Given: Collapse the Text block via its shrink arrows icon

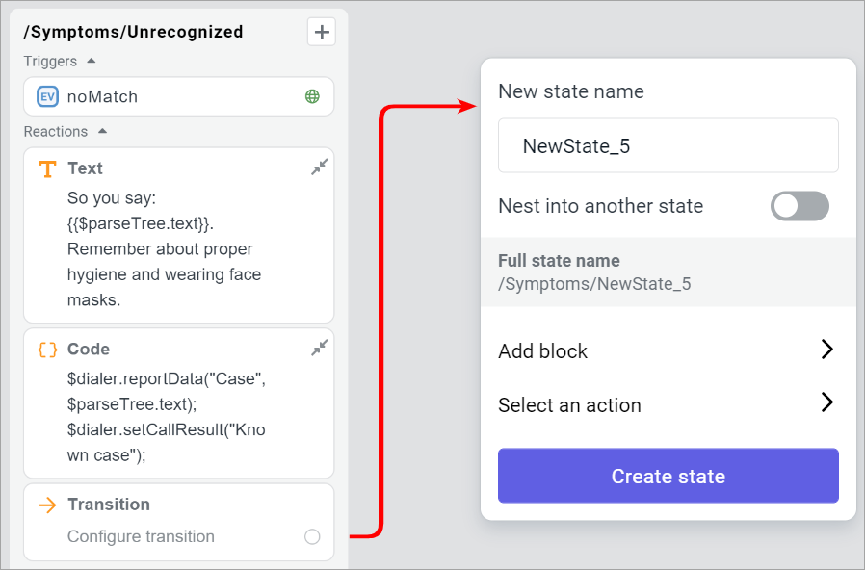Looking at the screenshot, I should [318, 166].
